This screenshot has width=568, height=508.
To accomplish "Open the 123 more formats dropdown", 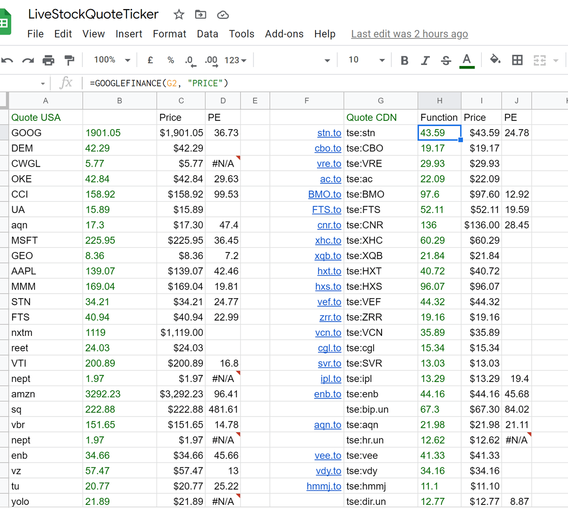I will [235, 60].
